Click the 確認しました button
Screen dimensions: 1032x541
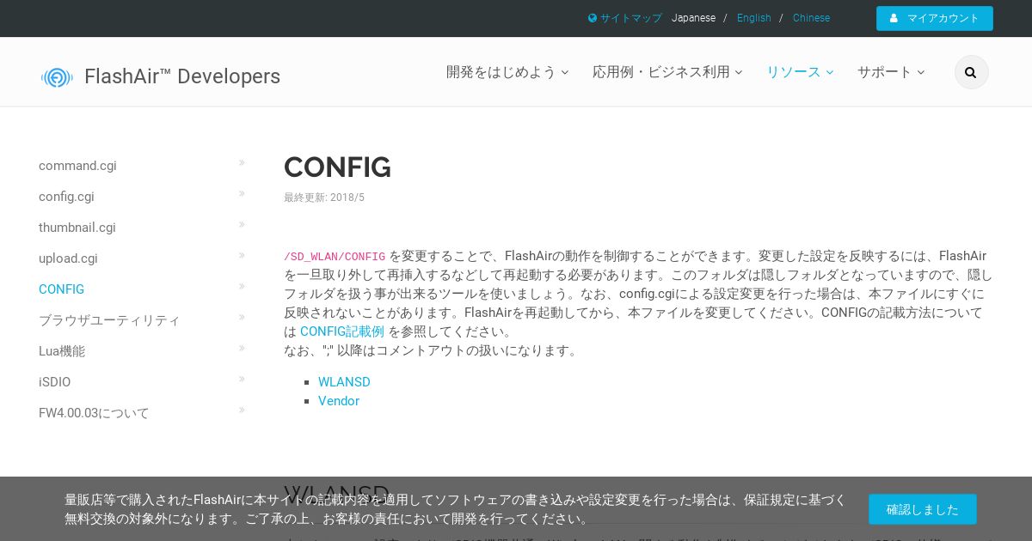tap(923, 509)
